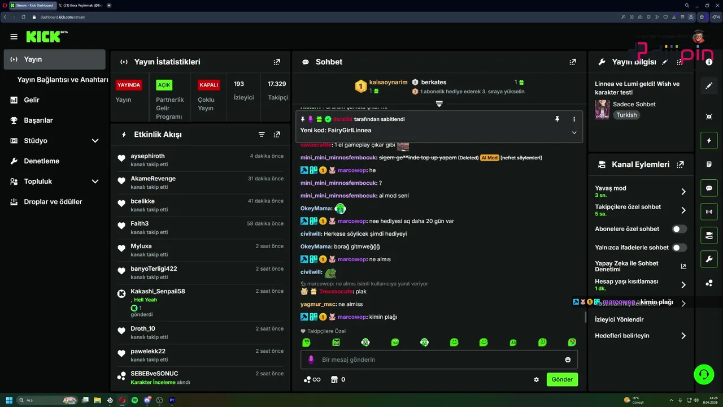Open the Etkinlik Akışı filter icon
Image resolution: width=723 pixels, height=407 pixels.
tap(262, 135)
